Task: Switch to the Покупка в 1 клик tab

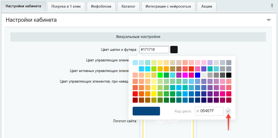Action: point(66,7)
